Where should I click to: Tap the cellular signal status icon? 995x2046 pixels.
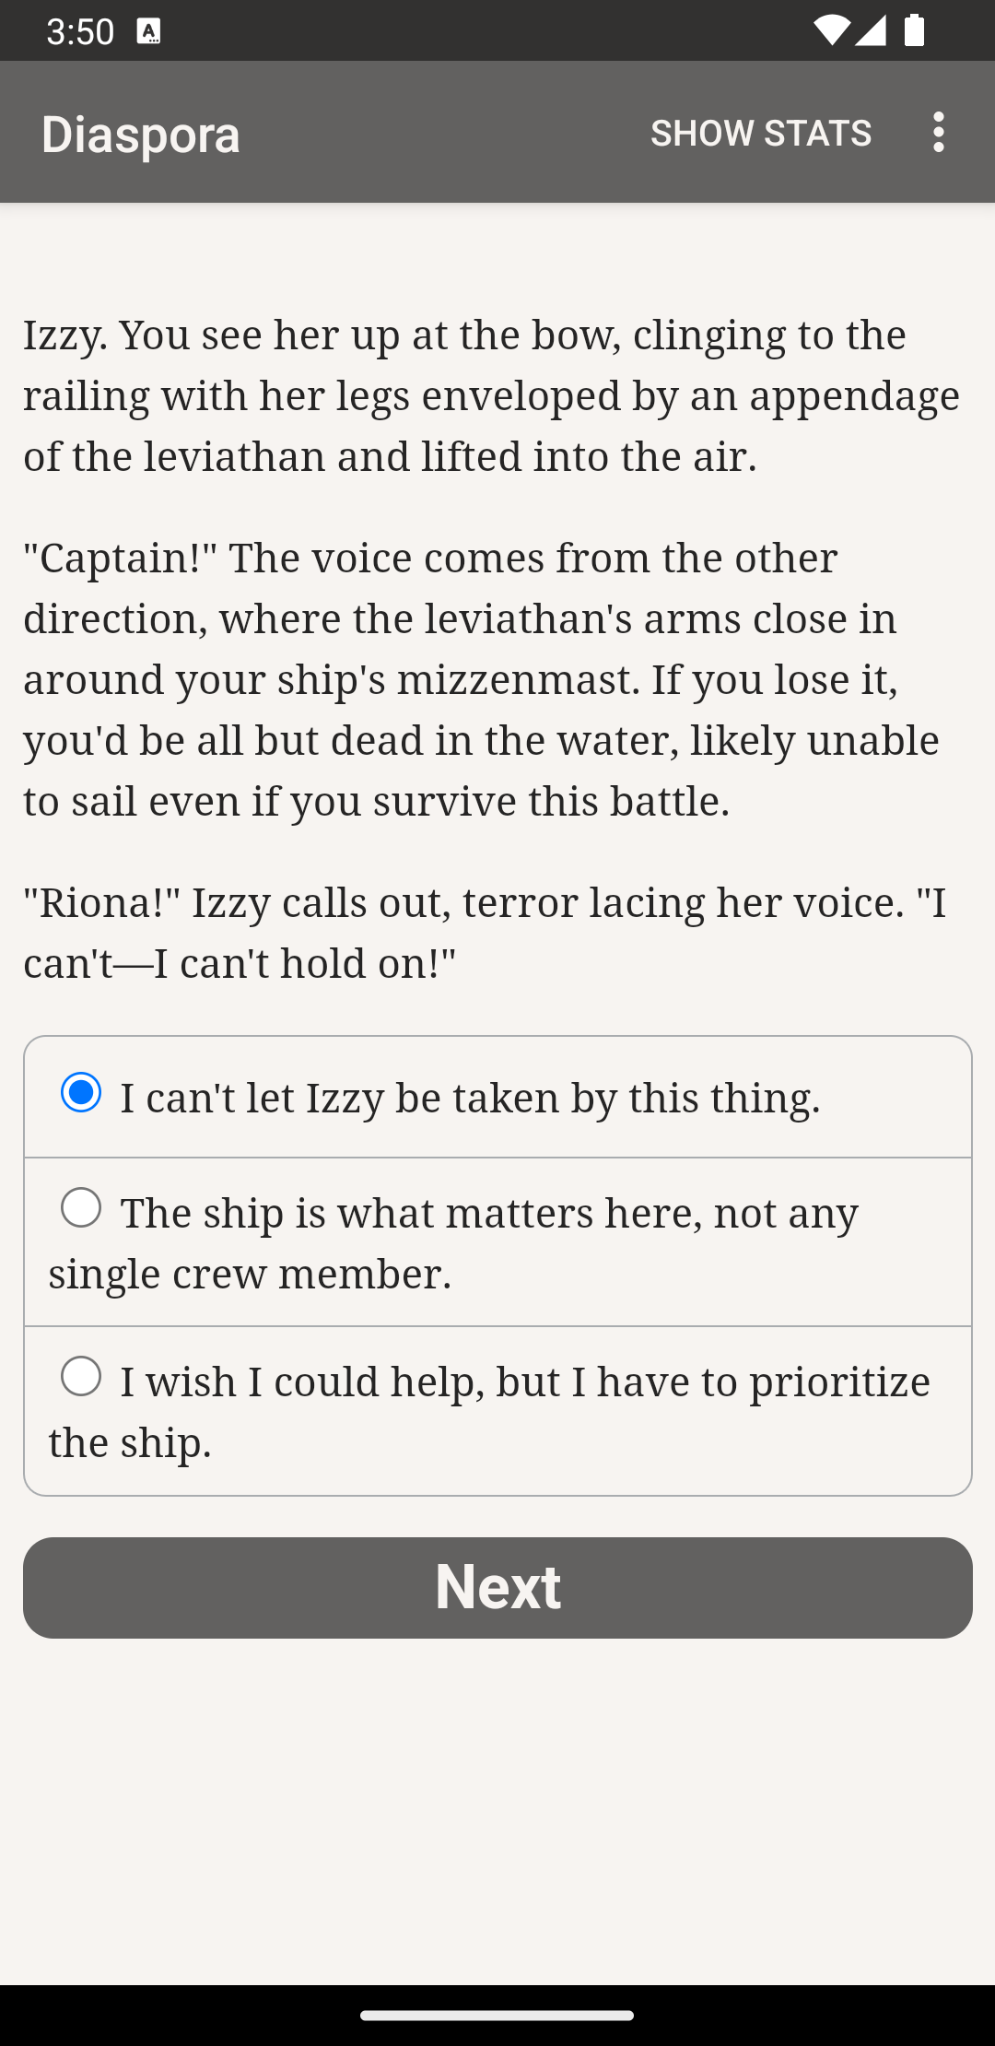point(871,30)
